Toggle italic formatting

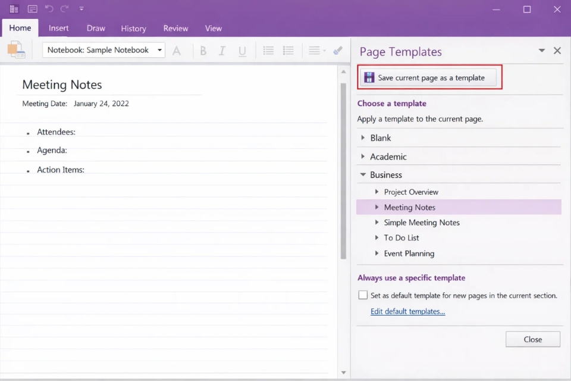[x=222, y=51]
